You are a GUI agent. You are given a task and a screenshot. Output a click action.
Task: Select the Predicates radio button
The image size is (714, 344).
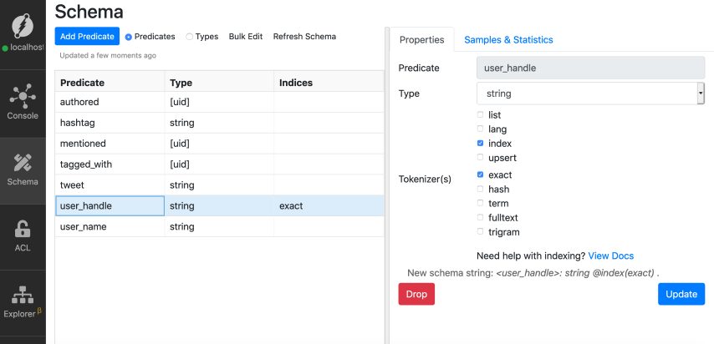pos(129,37)
